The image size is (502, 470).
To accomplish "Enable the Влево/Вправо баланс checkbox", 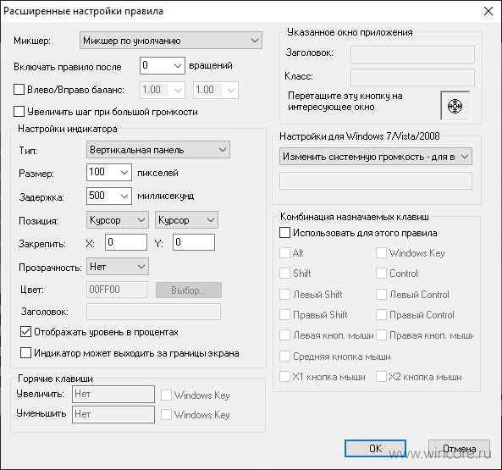I will tap(19, 89).
